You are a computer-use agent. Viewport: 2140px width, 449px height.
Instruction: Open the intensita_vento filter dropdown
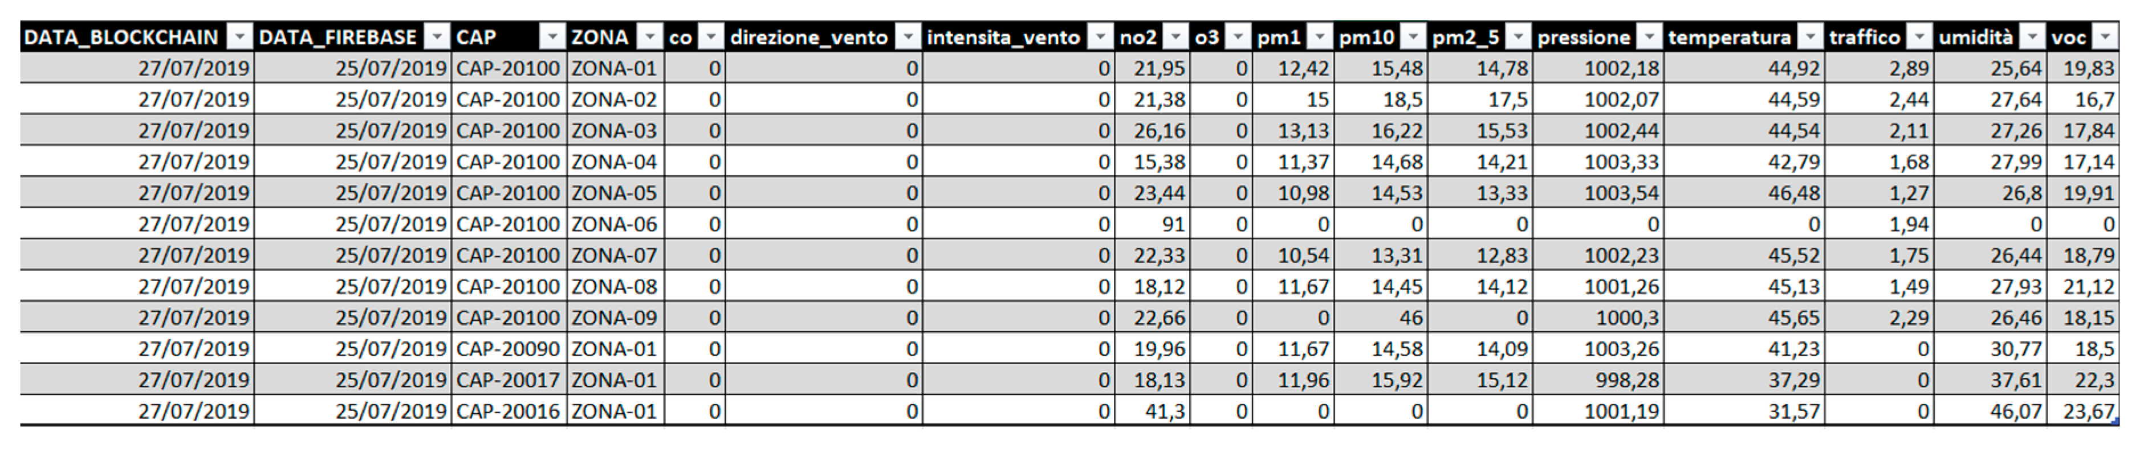1101,38
